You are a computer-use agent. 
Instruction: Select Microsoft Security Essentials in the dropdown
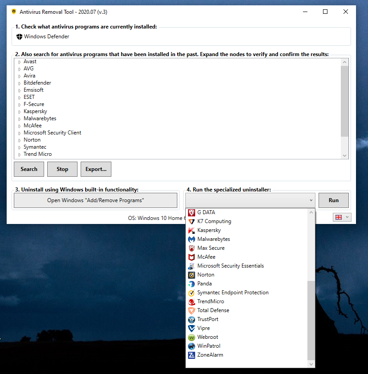click(247, 266)
